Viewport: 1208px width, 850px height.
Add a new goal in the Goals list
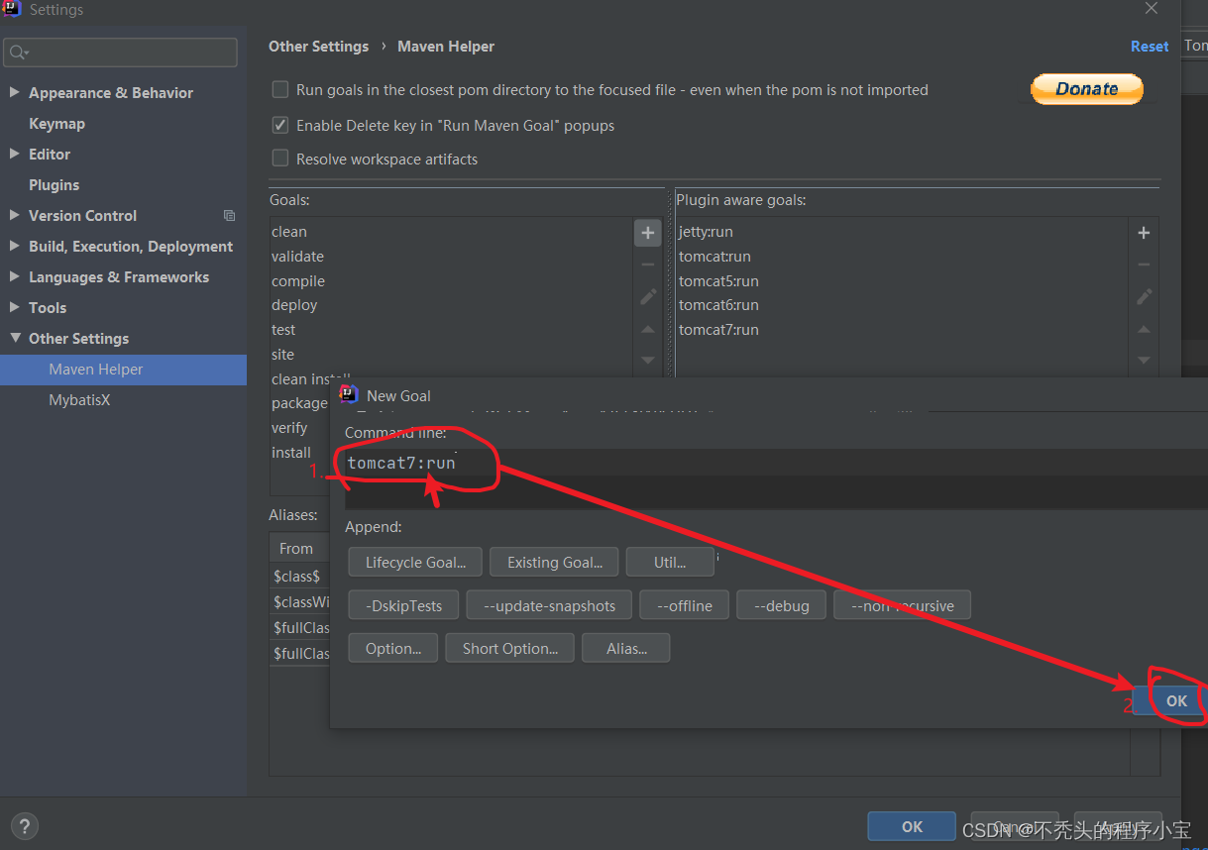coord(647,233)
